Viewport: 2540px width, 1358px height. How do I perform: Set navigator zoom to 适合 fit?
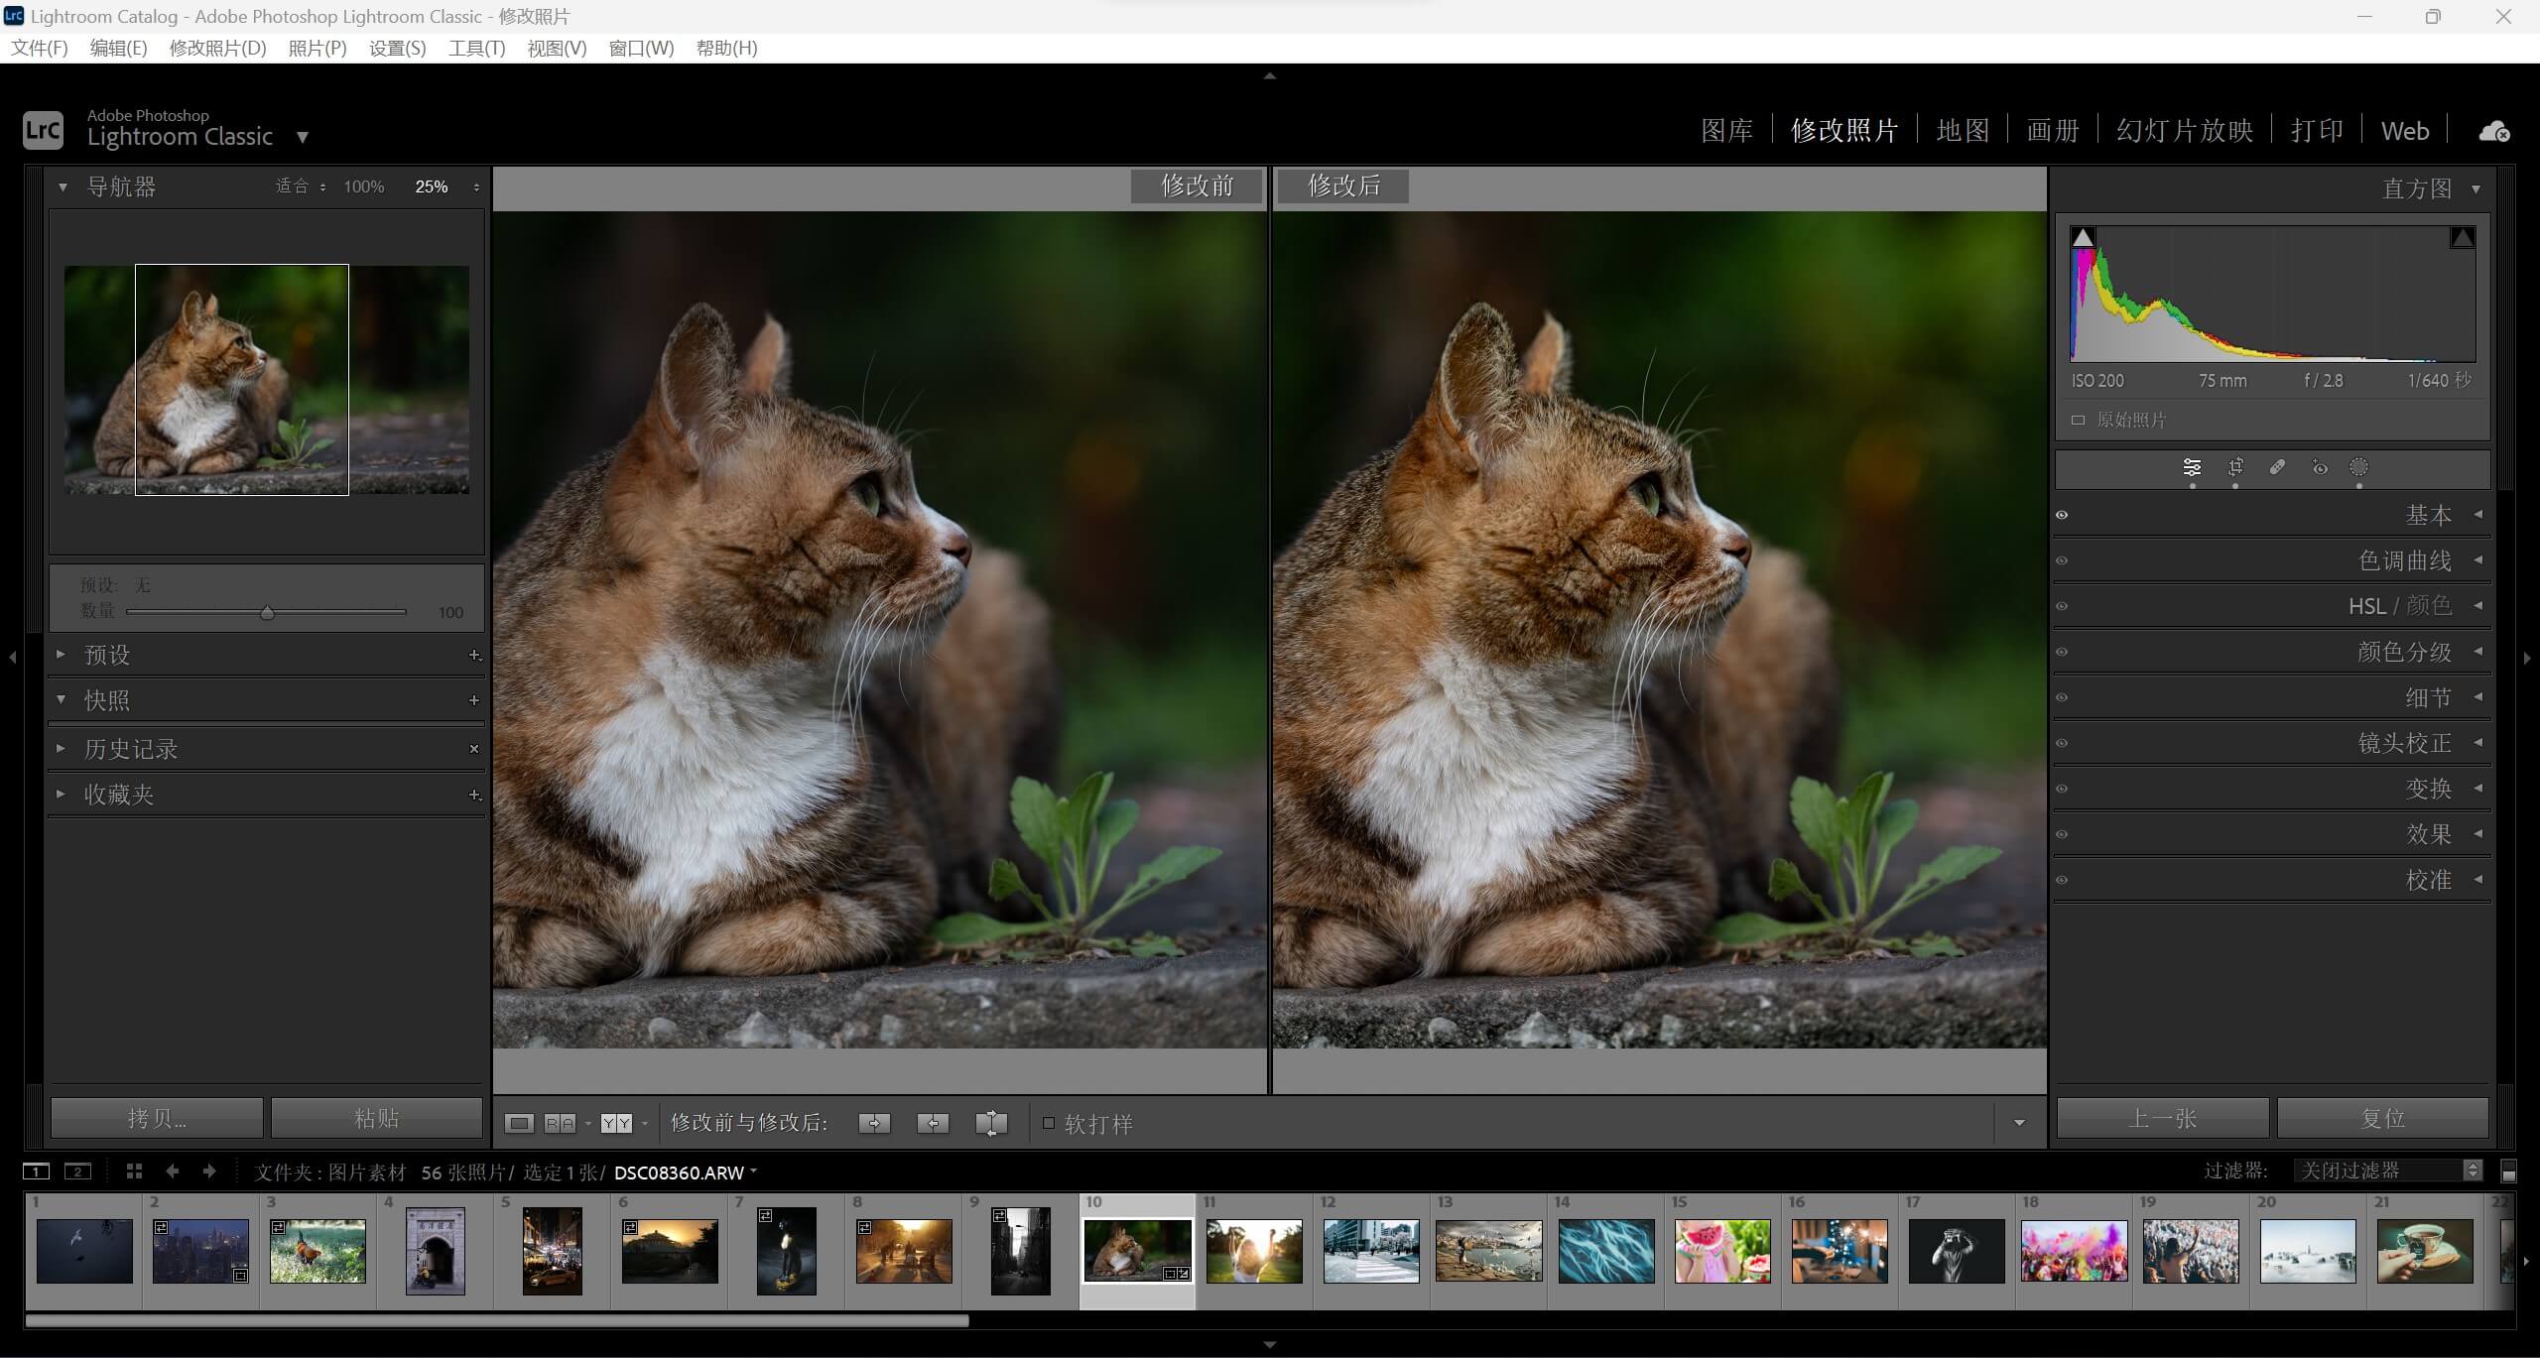coord(292,186)
